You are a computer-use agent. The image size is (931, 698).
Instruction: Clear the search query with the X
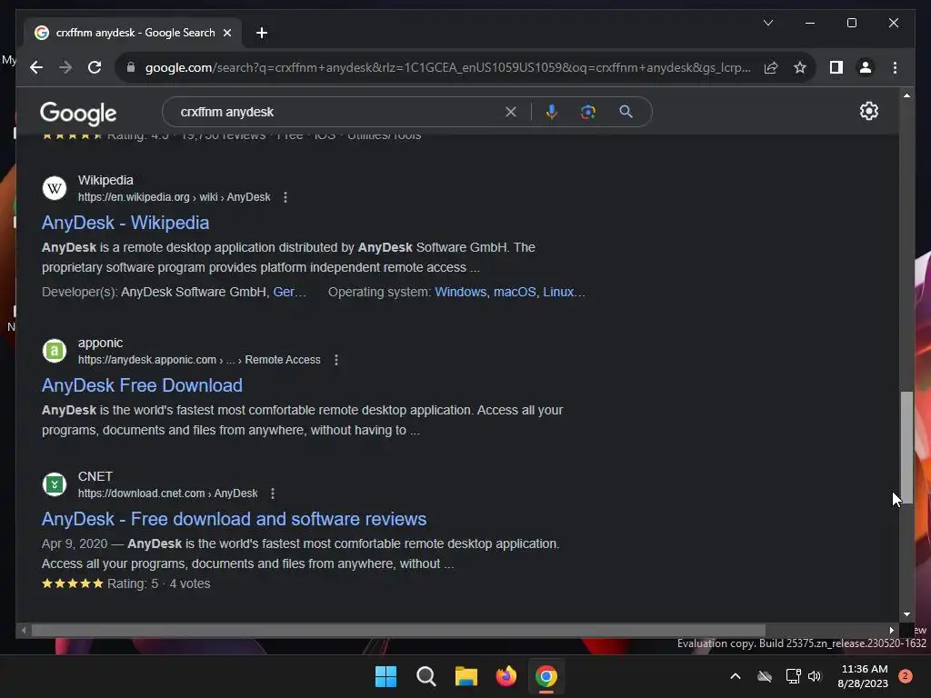(511, 112)
